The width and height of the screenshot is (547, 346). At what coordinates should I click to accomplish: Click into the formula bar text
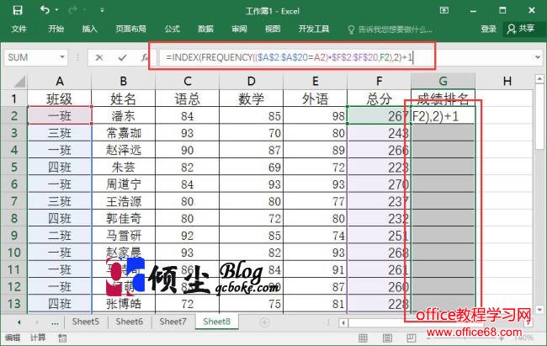(x=289, y=57)
